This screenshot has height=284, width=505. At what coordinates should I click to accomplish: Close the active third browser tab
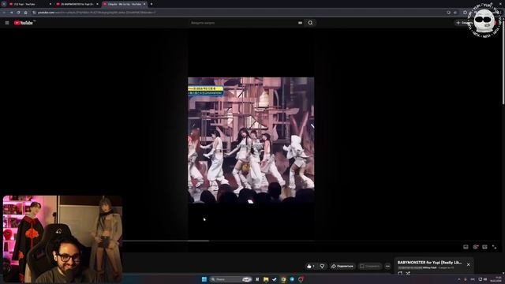pos(144,4)
